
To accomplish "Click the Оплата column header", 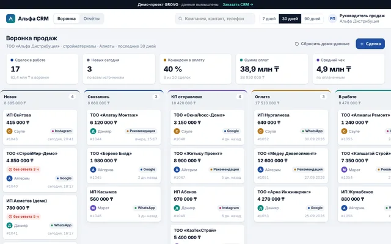I will 291,99.
